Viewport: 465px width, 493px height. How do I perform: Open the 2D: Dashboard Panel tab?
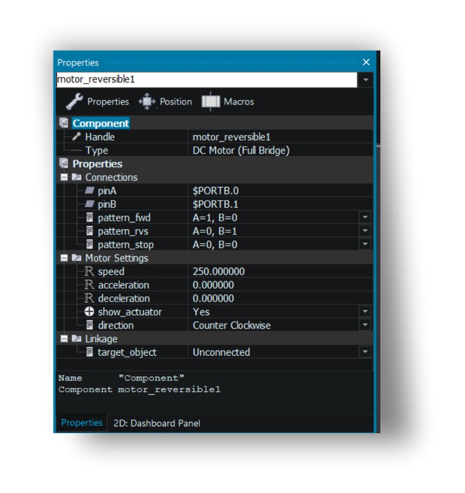click(x=157, y=423)
